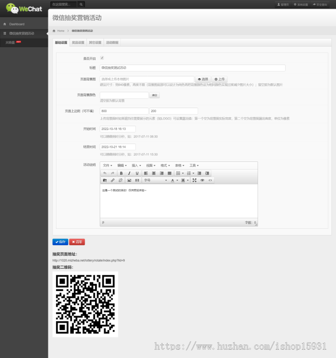336x358 pixels.
Task: Increase indent in the editor
Action: click(207, 173)
